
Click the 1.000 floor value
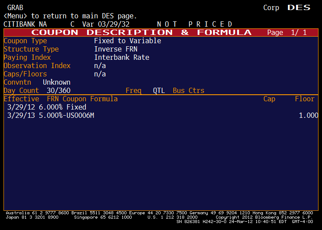coord(308,116)
